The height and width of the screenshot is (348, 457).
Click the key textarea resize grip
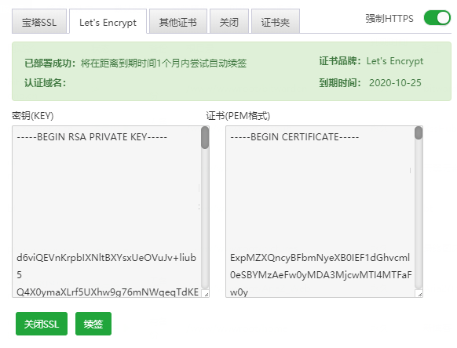tap(206, 294)
